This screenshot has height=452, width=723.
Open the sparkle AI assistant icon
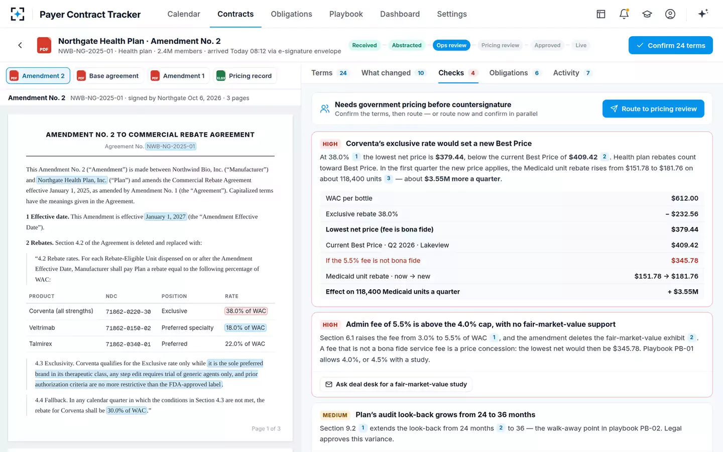[703, 14]
